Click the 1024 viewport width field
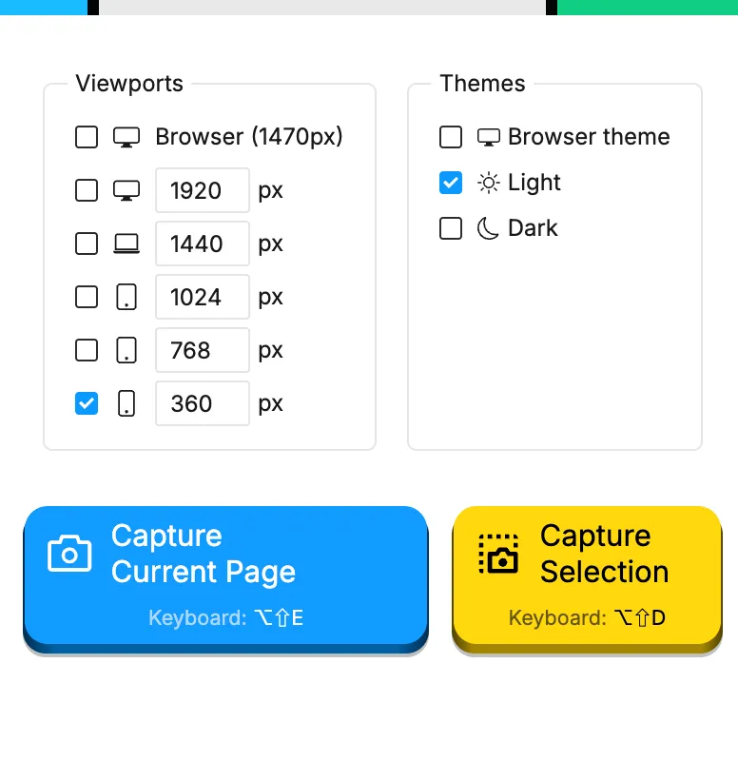This screenshot has width=738, height=761. [202, 297]
